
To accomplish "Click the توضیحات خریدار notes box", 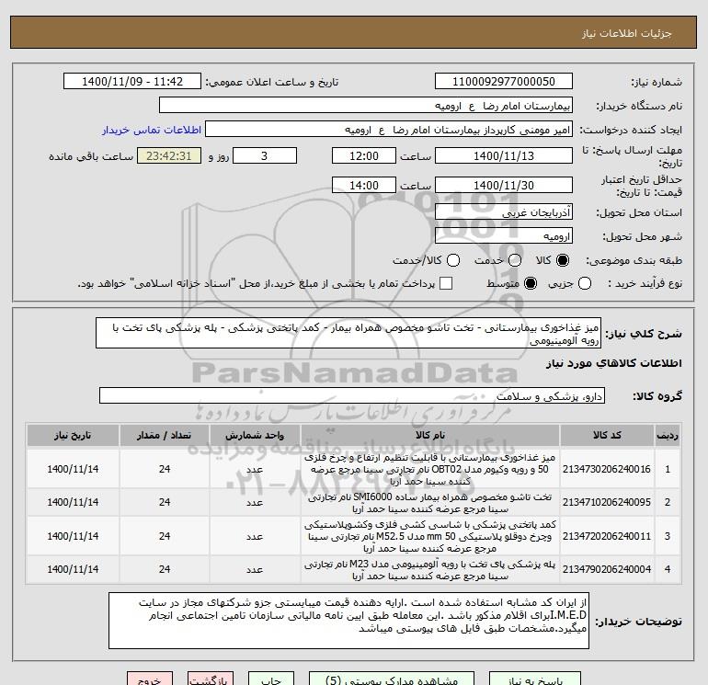I will pos(349,621).
